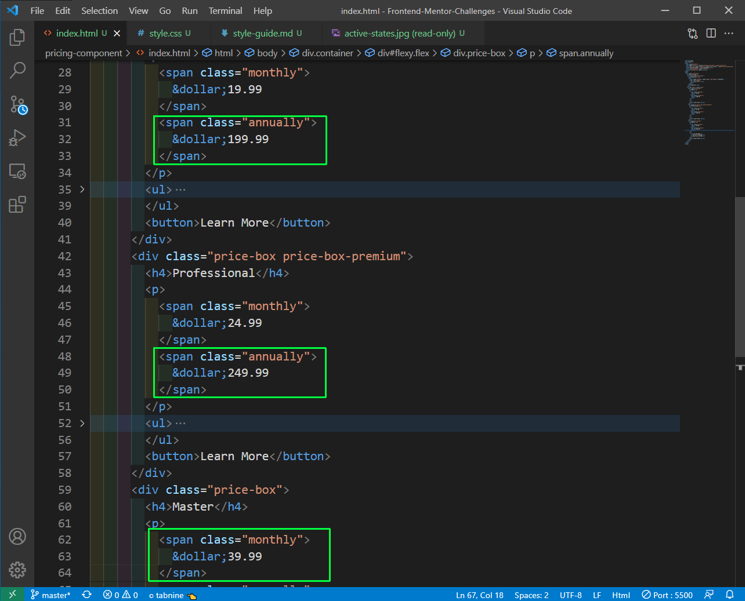Place cursor on Master heading text
The image size is (745, 601).
[x=193, y=507]
